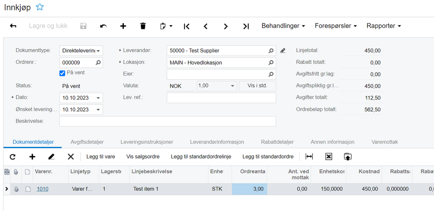This screenshot has height=211, width=434.
Task: Open item link 1010
Action: [42, 189]
